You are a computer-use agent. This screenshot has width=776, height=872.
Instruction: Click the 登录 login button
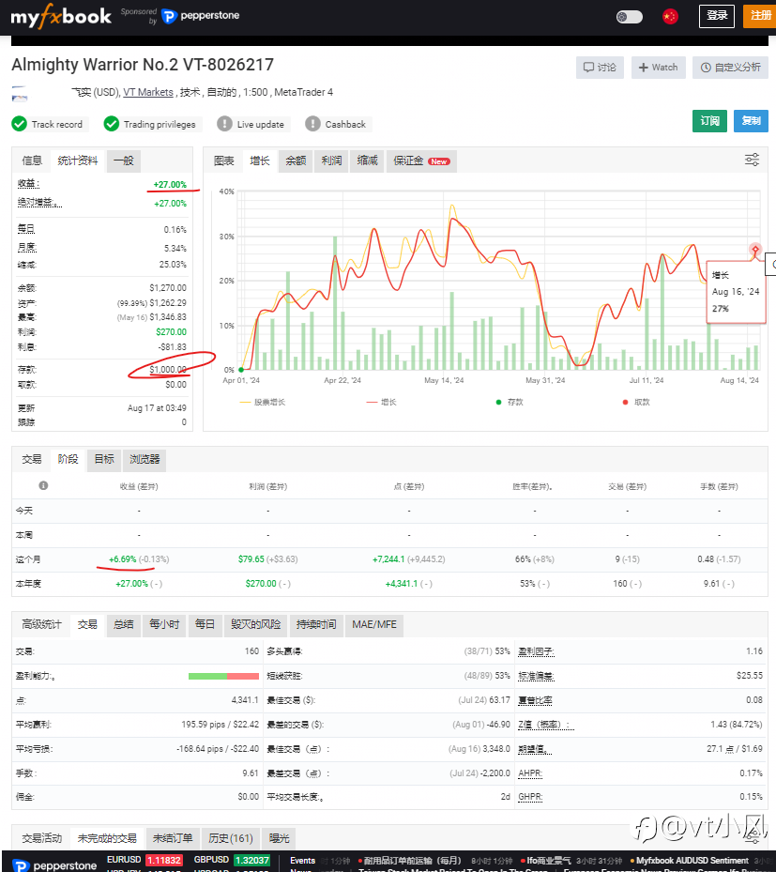(x=717, y=16)
